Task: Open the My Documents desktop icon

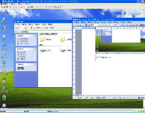Action: (4, 12)
